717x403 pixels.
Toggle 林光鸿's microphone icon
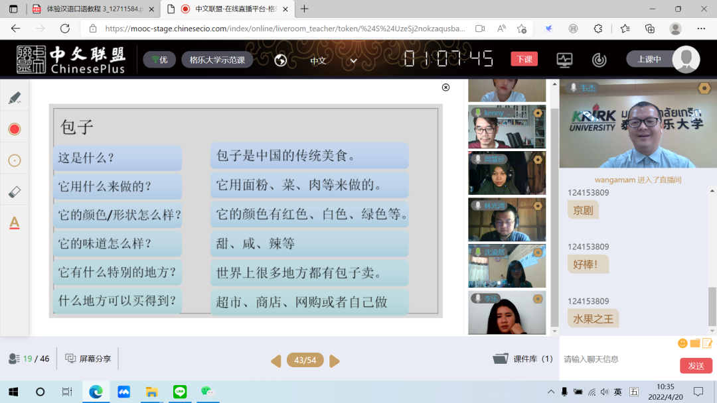(478, 205)
